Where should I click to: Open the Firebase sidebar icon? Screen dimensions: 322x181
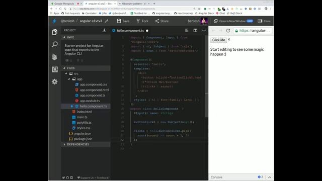[x=55, y=57]
